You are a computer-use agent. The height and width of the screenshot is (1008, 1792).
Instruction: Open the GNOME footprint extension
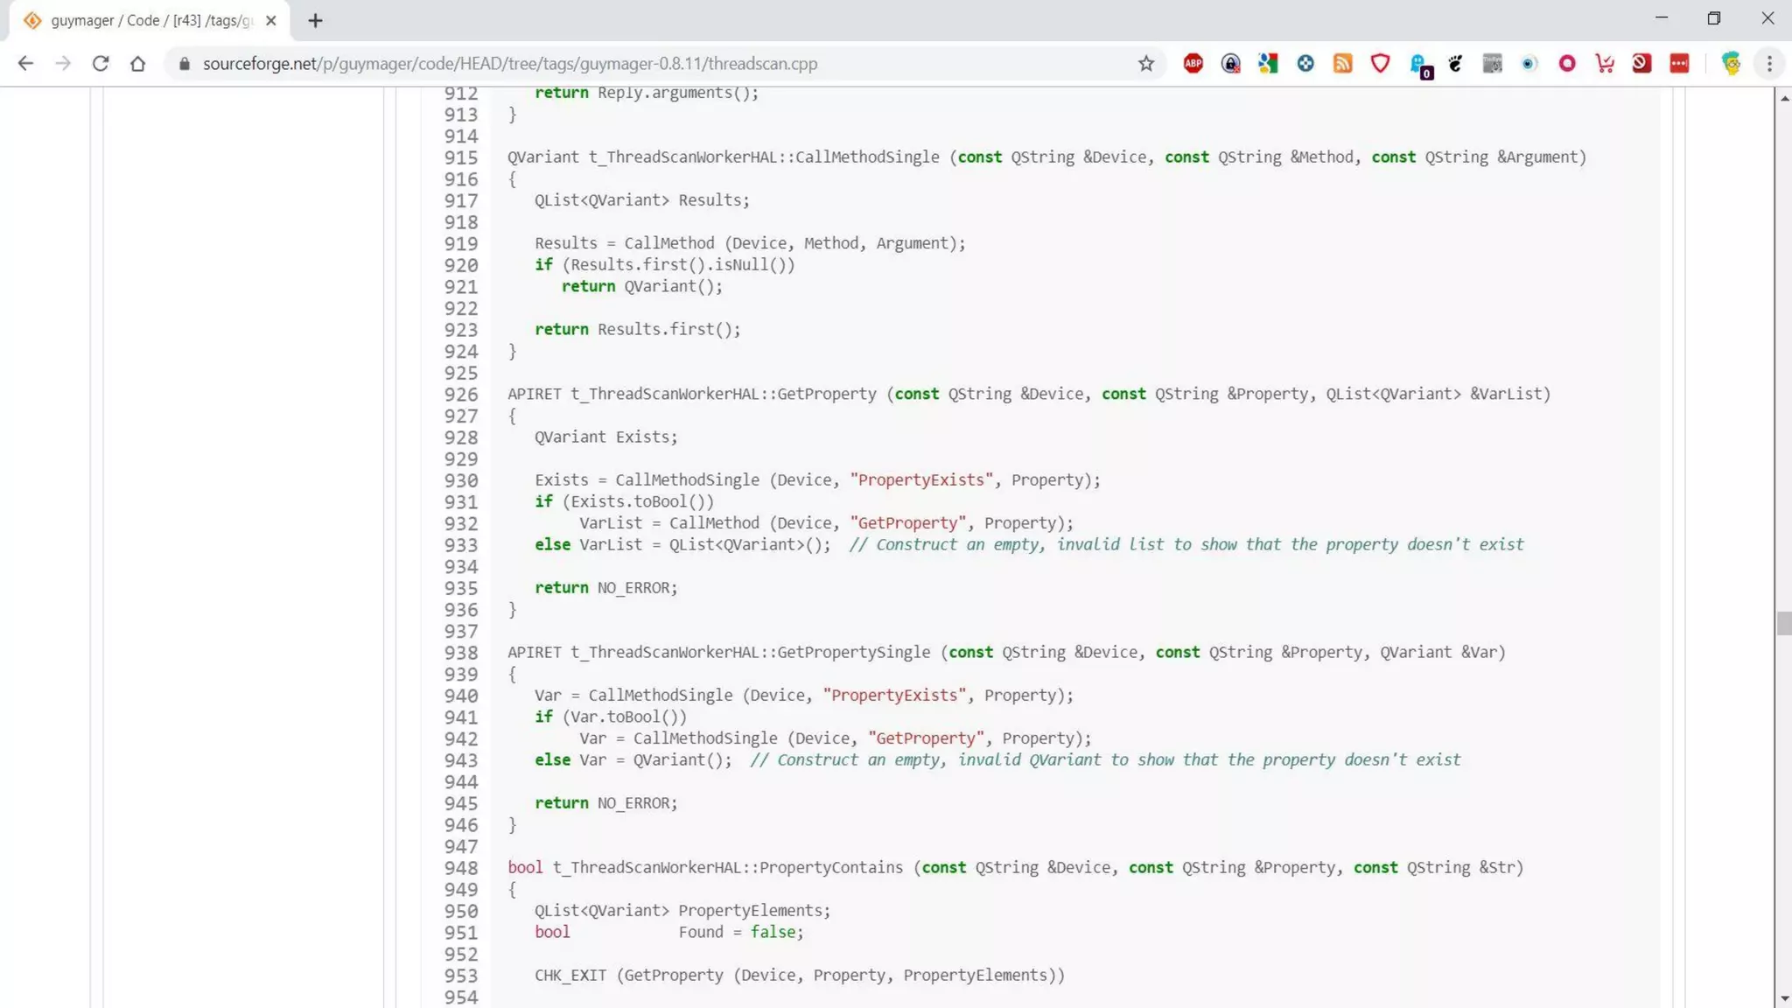(x=1455, y=64)
